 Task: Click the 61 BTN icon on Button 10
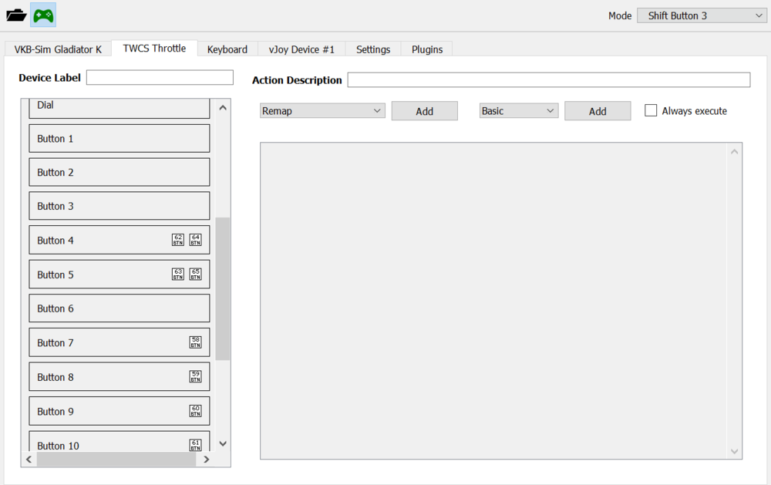coord(196,445)
